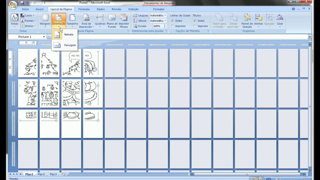320x180 pixels.
Task: Open Excel help with the question mark icon
Action: pyautogui.click(x=293, y=9)
